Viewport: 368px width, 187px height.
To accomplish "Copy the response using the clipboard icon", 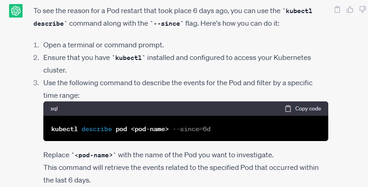I will coord(337,9).
